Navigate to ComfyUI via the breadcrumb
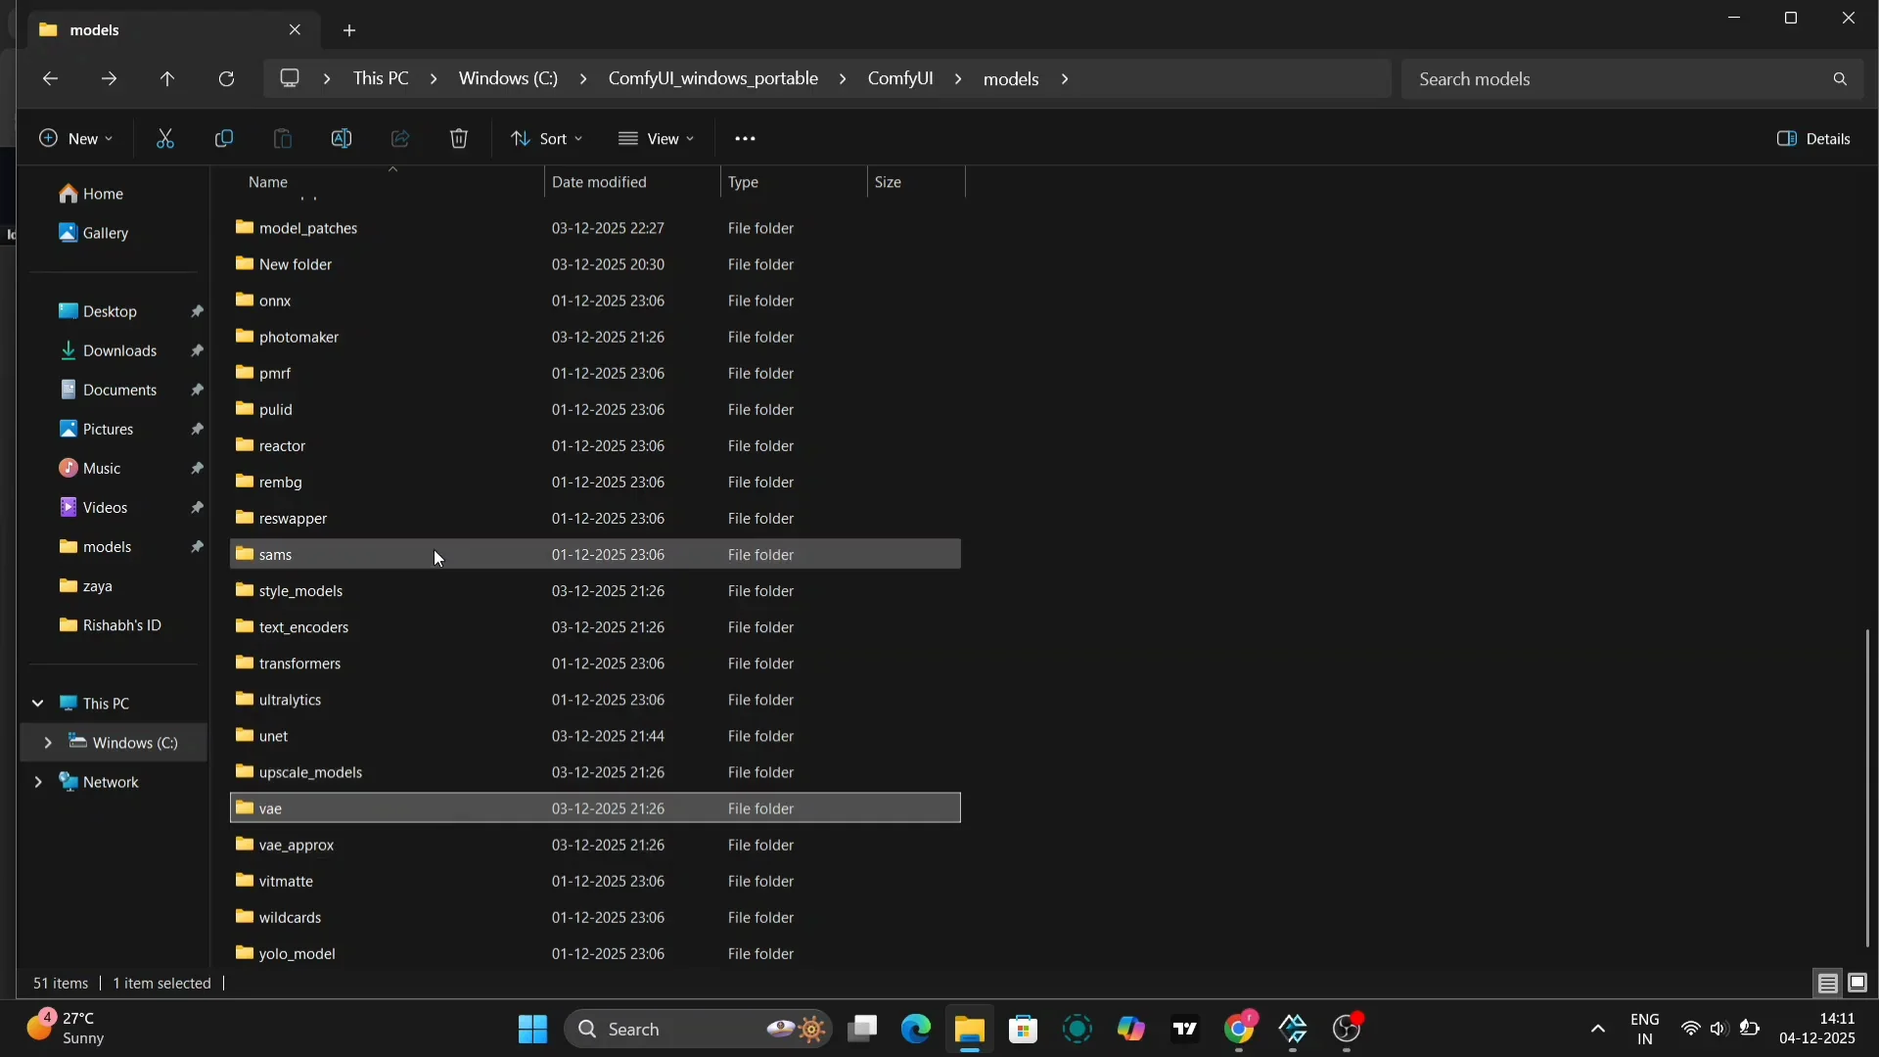Screen dimensions: 1879x1057 click(x=900, y=78)
